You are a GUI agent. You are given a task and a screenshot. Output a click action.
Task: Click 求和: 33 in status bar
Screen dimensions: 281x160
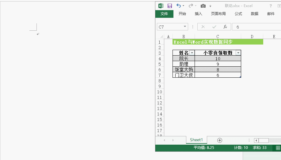[x=260, y=148]
